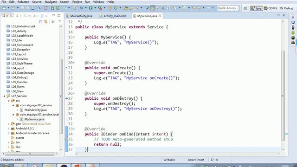Select the L06_View project

[18, 91]
